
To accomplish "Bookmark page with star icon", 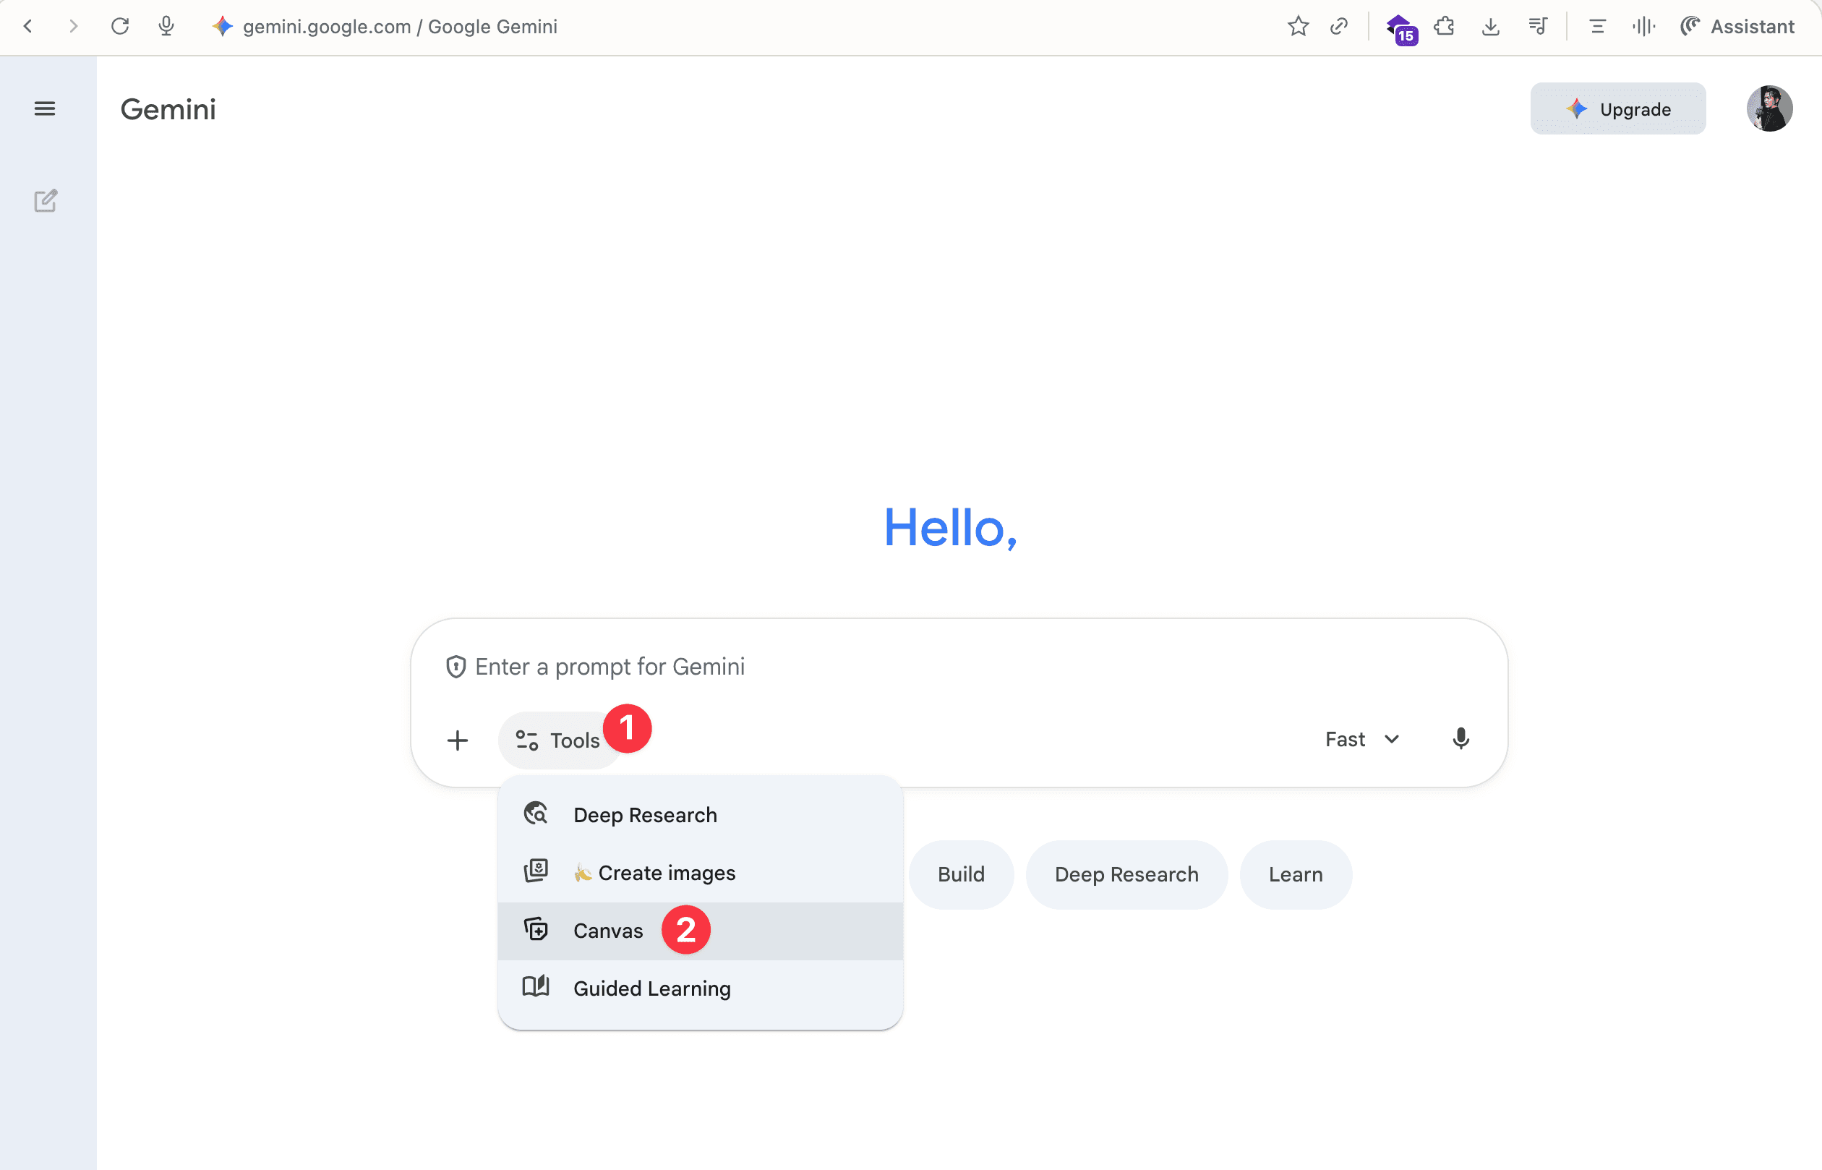I will [1298, 27].
